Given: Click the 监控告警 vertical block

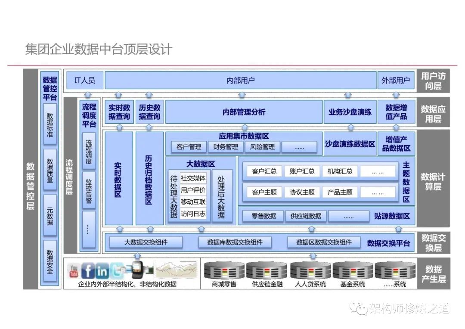Looking at the screenshot, I should (x=89, y=191).
